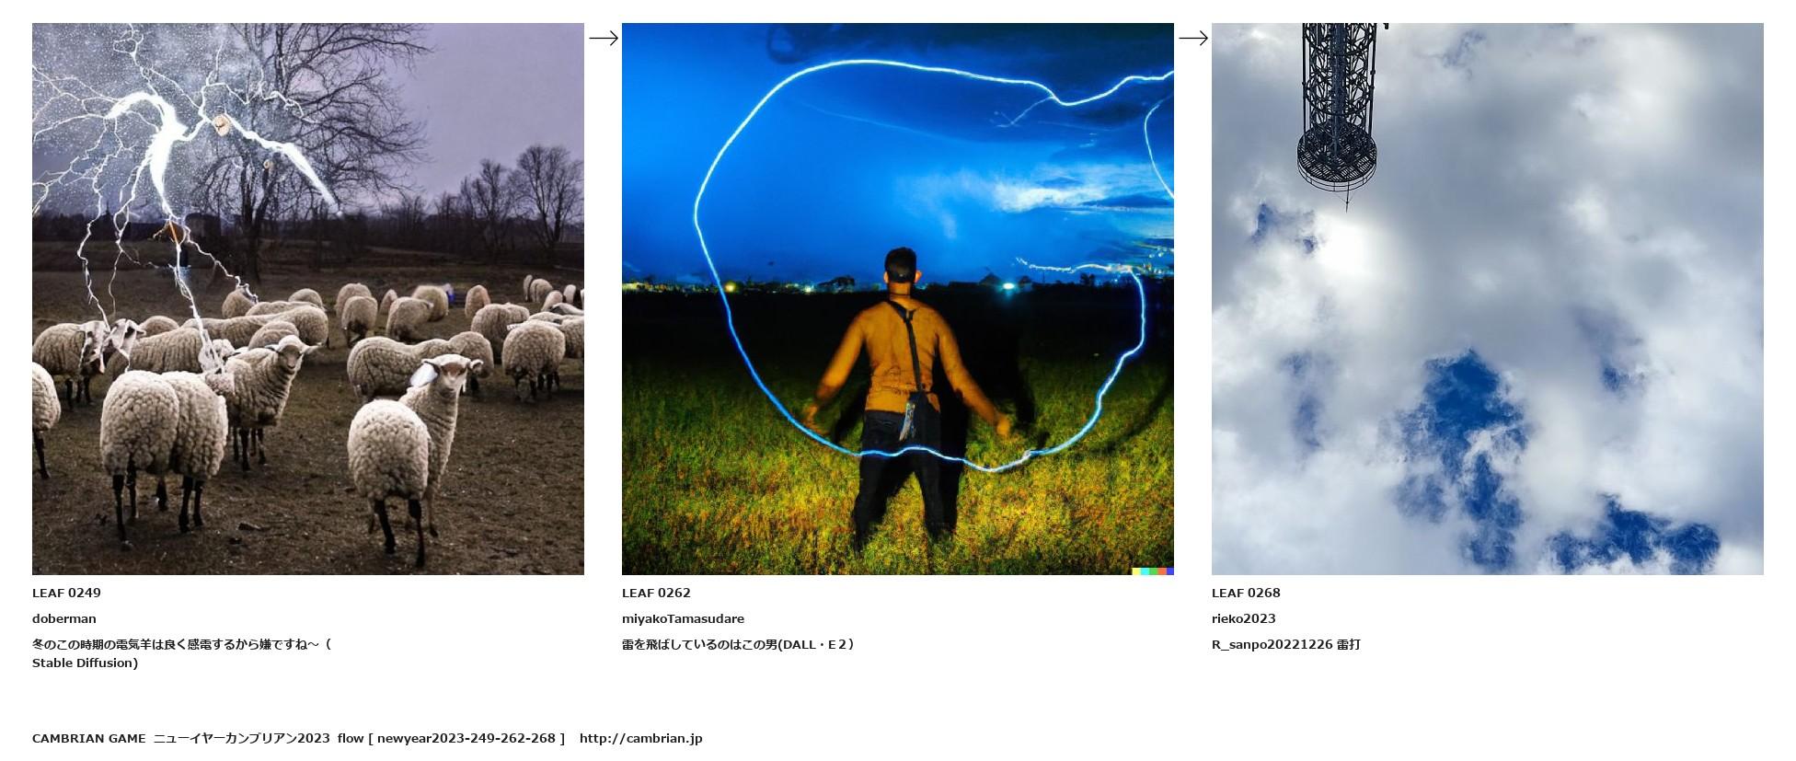Click author name rieko2023
1796x761 pixels.
(1244, 618)
